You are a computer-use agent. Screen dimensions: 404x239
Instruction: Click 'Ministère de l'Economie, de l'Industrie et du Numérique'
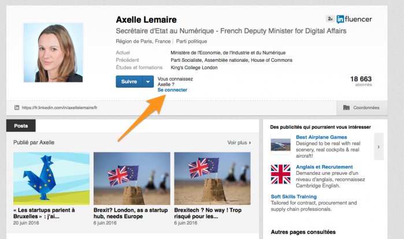point(228,53)
